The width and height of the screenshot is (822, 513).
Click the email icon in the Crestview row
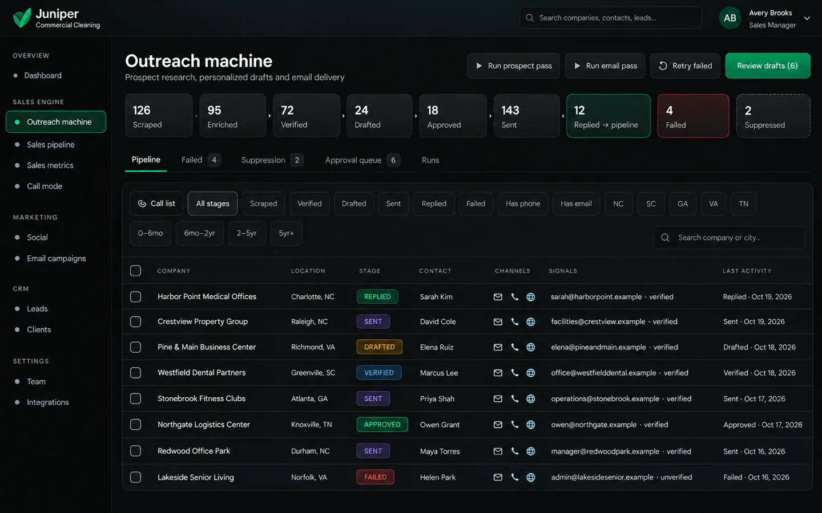[498, 322]
